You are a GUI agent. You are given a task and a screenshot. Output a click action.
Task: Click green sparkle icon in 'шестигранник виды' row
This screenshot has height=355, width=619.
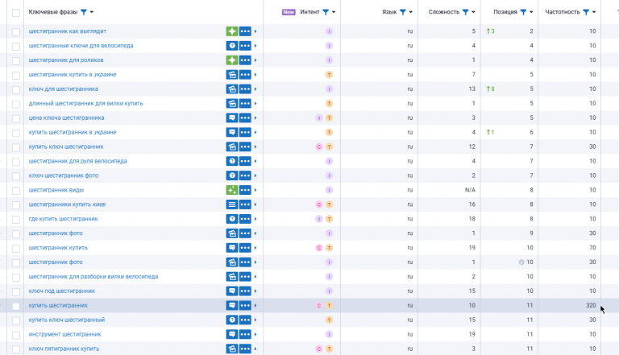[232, 190]
